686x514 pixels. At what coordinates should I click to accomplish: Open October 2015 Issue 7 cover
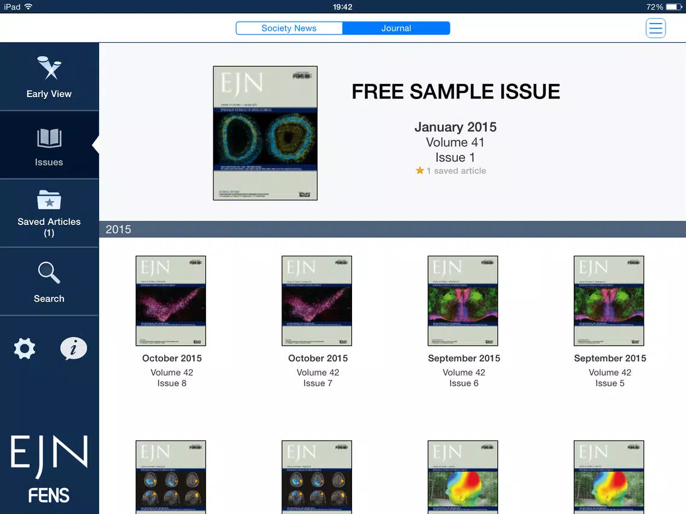click(x=317, y=300)
